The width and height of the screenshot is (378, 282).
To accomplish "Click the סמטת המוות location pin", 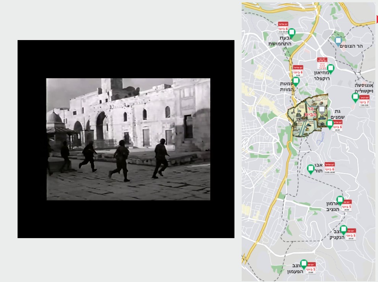I will coord(296,81).
